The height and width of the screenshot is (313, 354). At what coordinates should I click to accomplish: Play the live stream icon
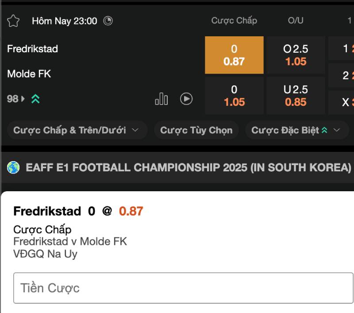(x=186, y=99)
